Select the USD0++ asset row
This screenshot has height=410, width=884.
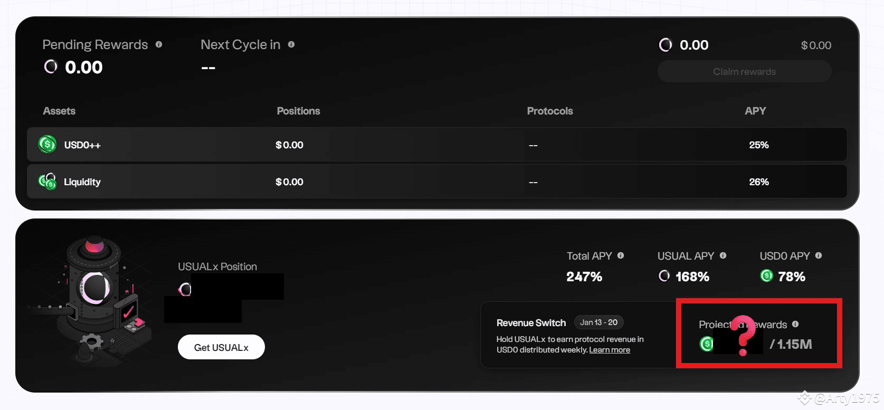tap(436, 145)
